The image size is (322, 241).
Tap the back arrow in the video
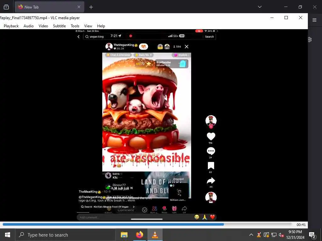pos(78,37)
